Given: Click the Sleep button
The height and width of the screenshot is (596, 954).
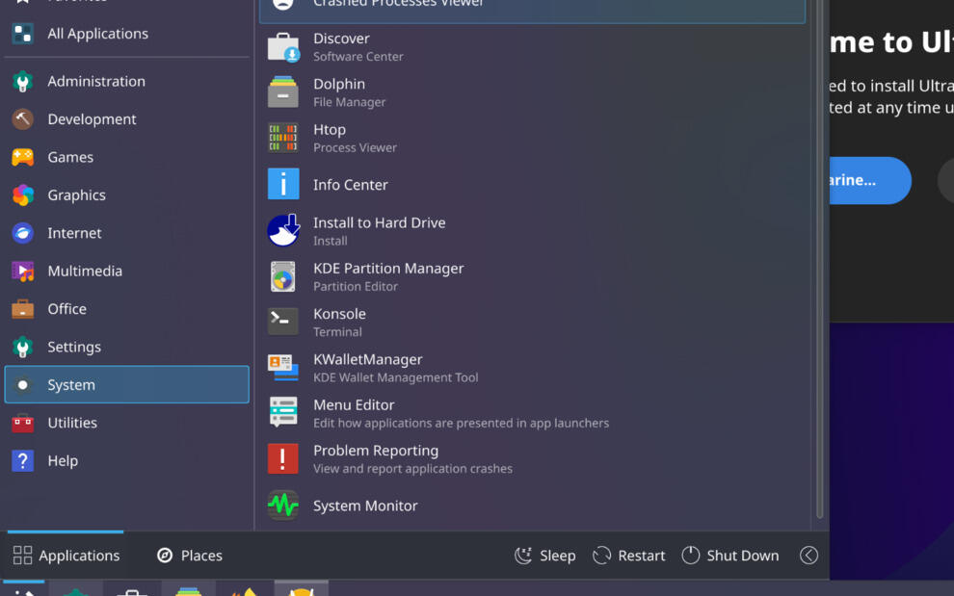Looking at the screenshot, I should (x=545, y=556).
